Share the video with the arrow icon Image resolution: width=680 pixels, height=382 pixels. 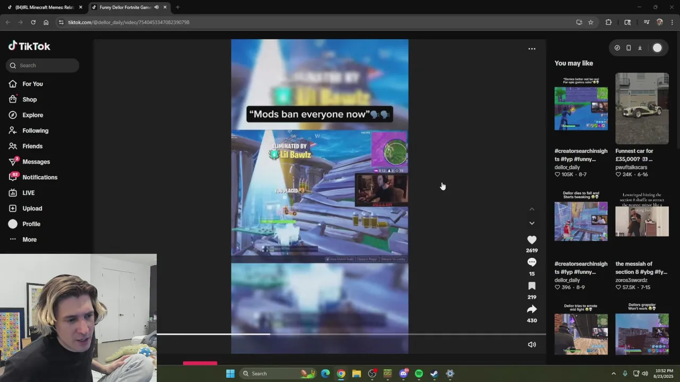point(532,309)
